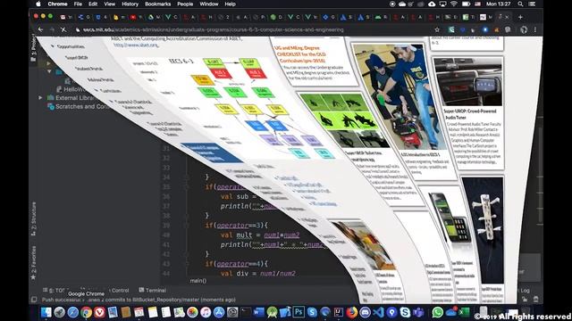The height and width of the screenshot is (321, 572).
Task: Open the Structure side tab in IntelliJ
Action: [34, 218]
